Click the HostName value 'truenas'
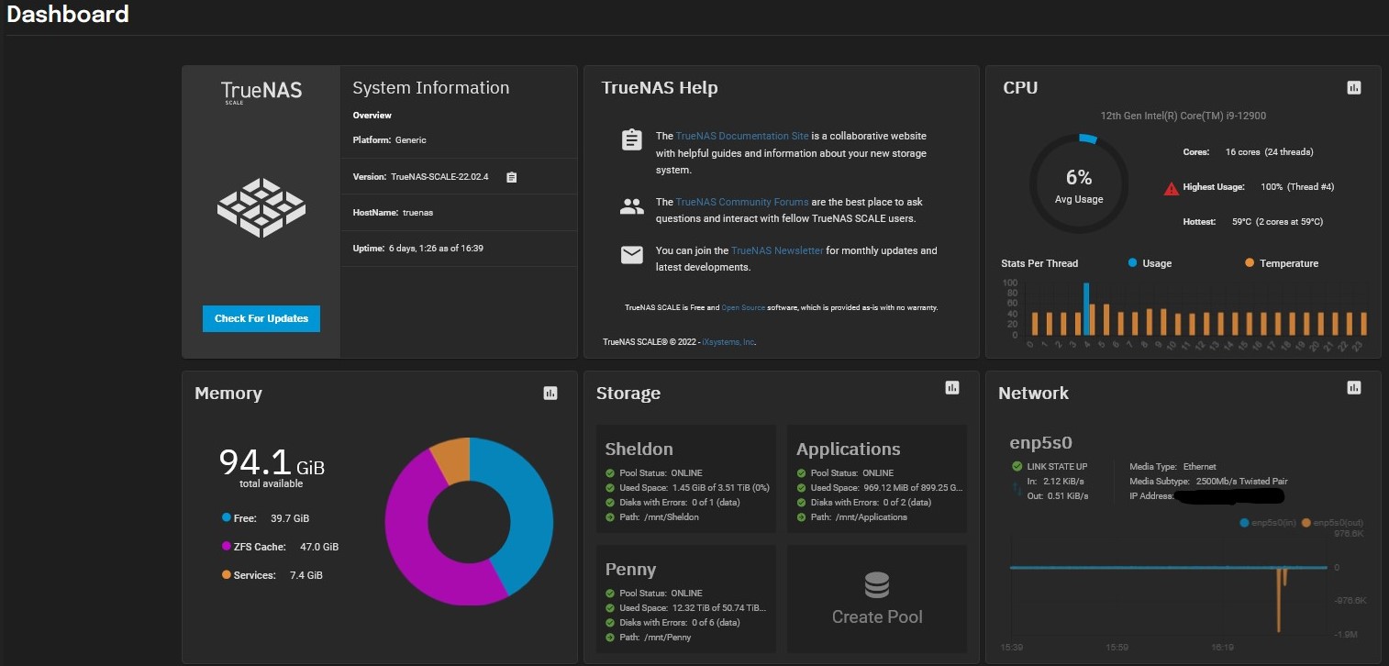The height and width of the screenshot is (666, 1389). (x=417, y=212)
